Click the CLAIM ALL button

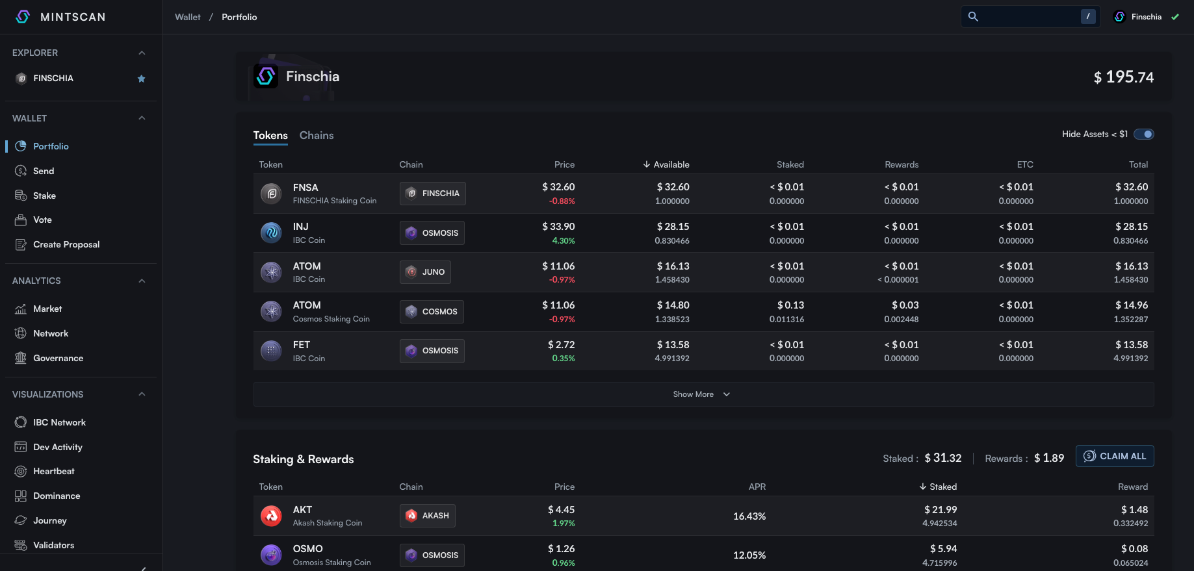pos(1115,456)
